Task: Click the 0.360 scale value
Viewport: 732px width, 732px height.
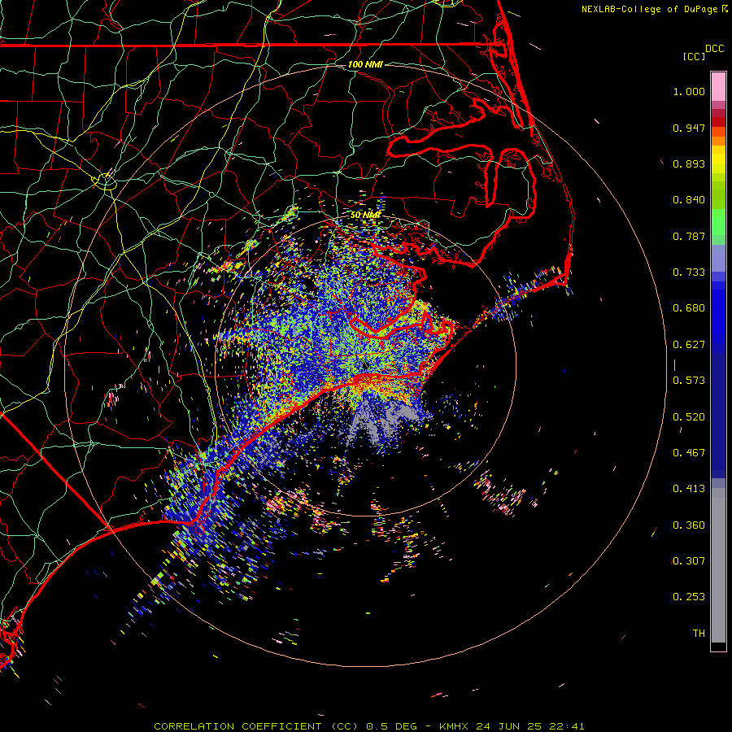Action: point(689,525)
